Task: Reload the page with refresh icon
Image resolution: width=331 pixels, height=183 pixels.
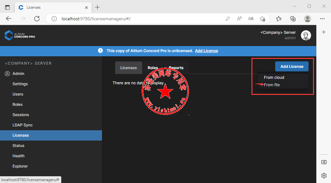Action: pos(37,19)
